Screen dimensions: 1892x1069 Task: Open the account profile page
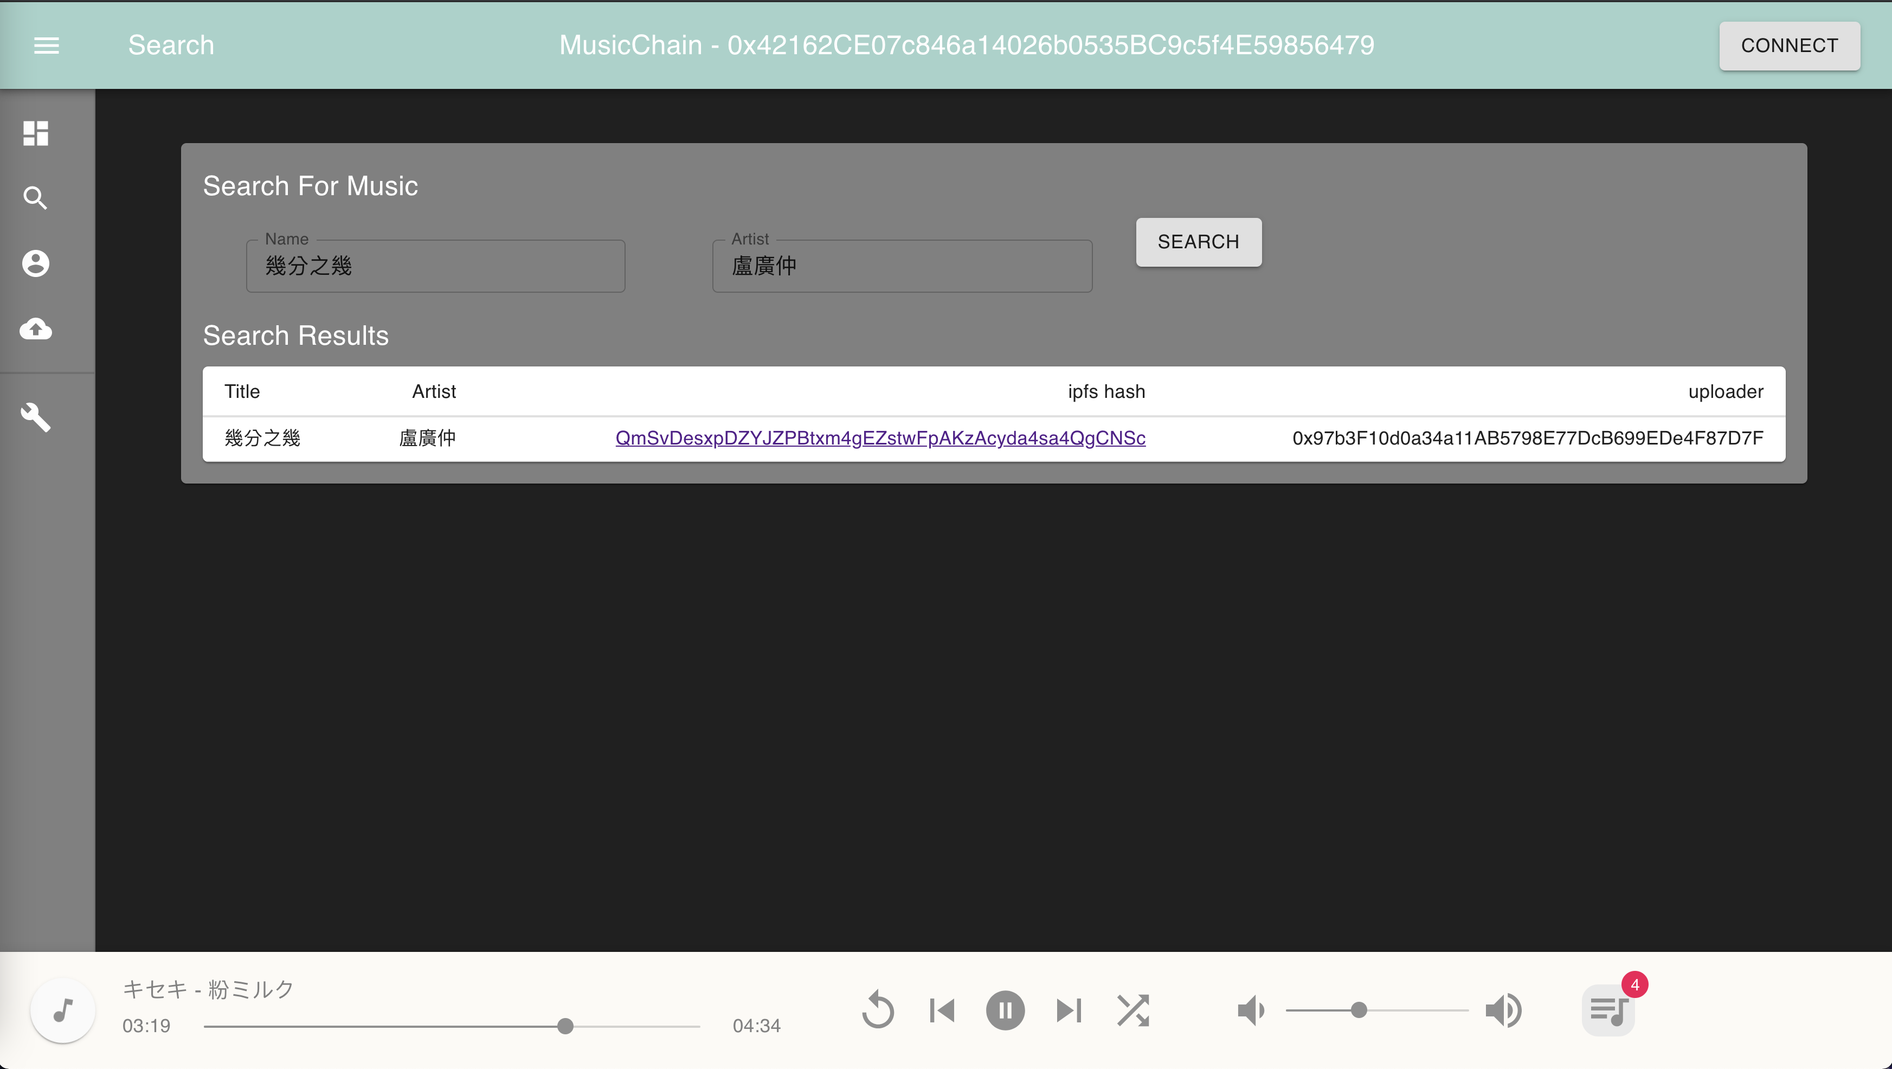click(x=35, y=263)
